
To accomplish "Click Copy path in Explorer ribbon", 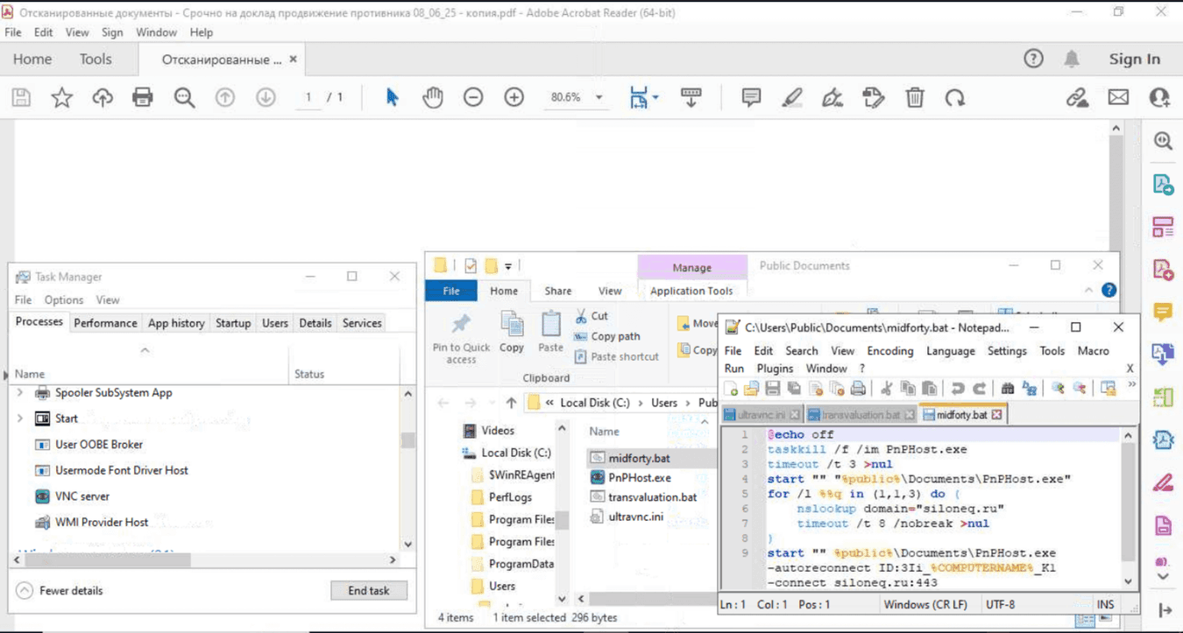I will coord(607,336).
